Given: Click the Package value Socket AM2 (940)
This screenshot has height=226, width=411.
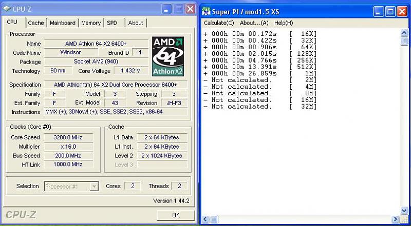Looking at the screenshot, I should click(96, 61).
